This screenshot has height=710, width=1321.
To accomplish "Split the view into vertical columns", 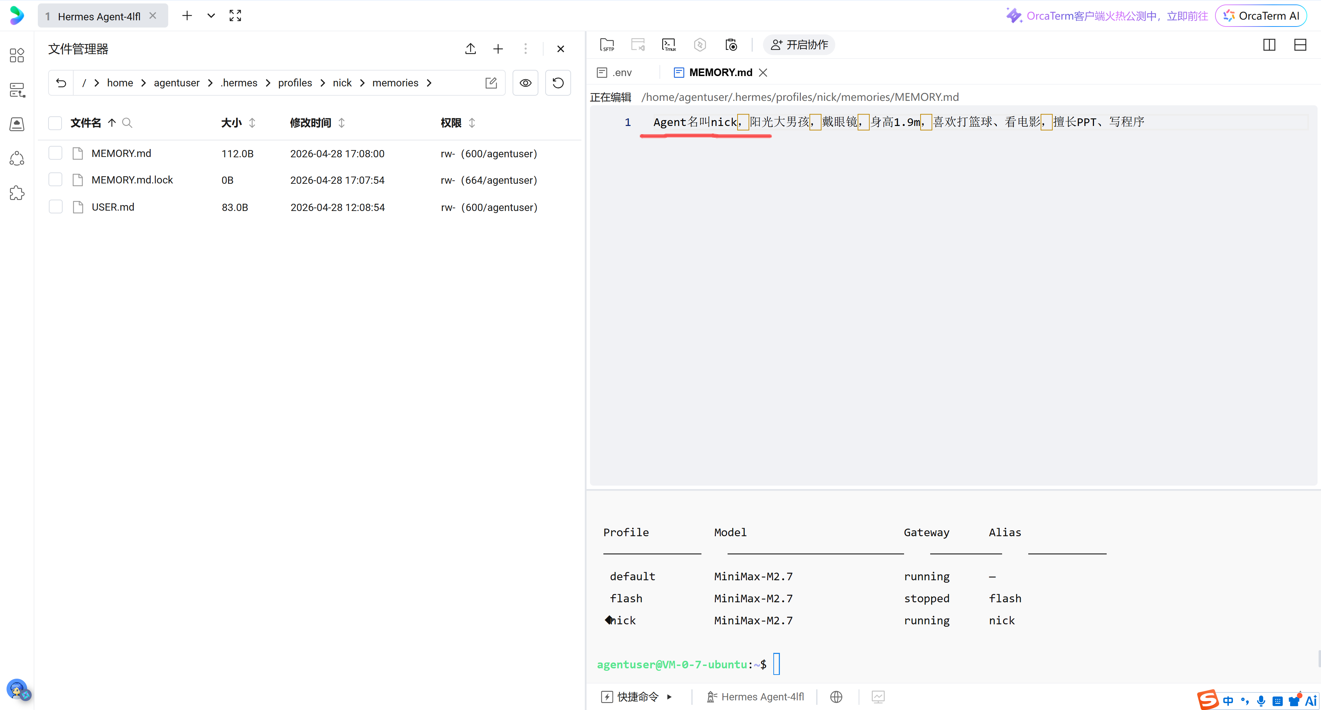I will coord(1269,45).
